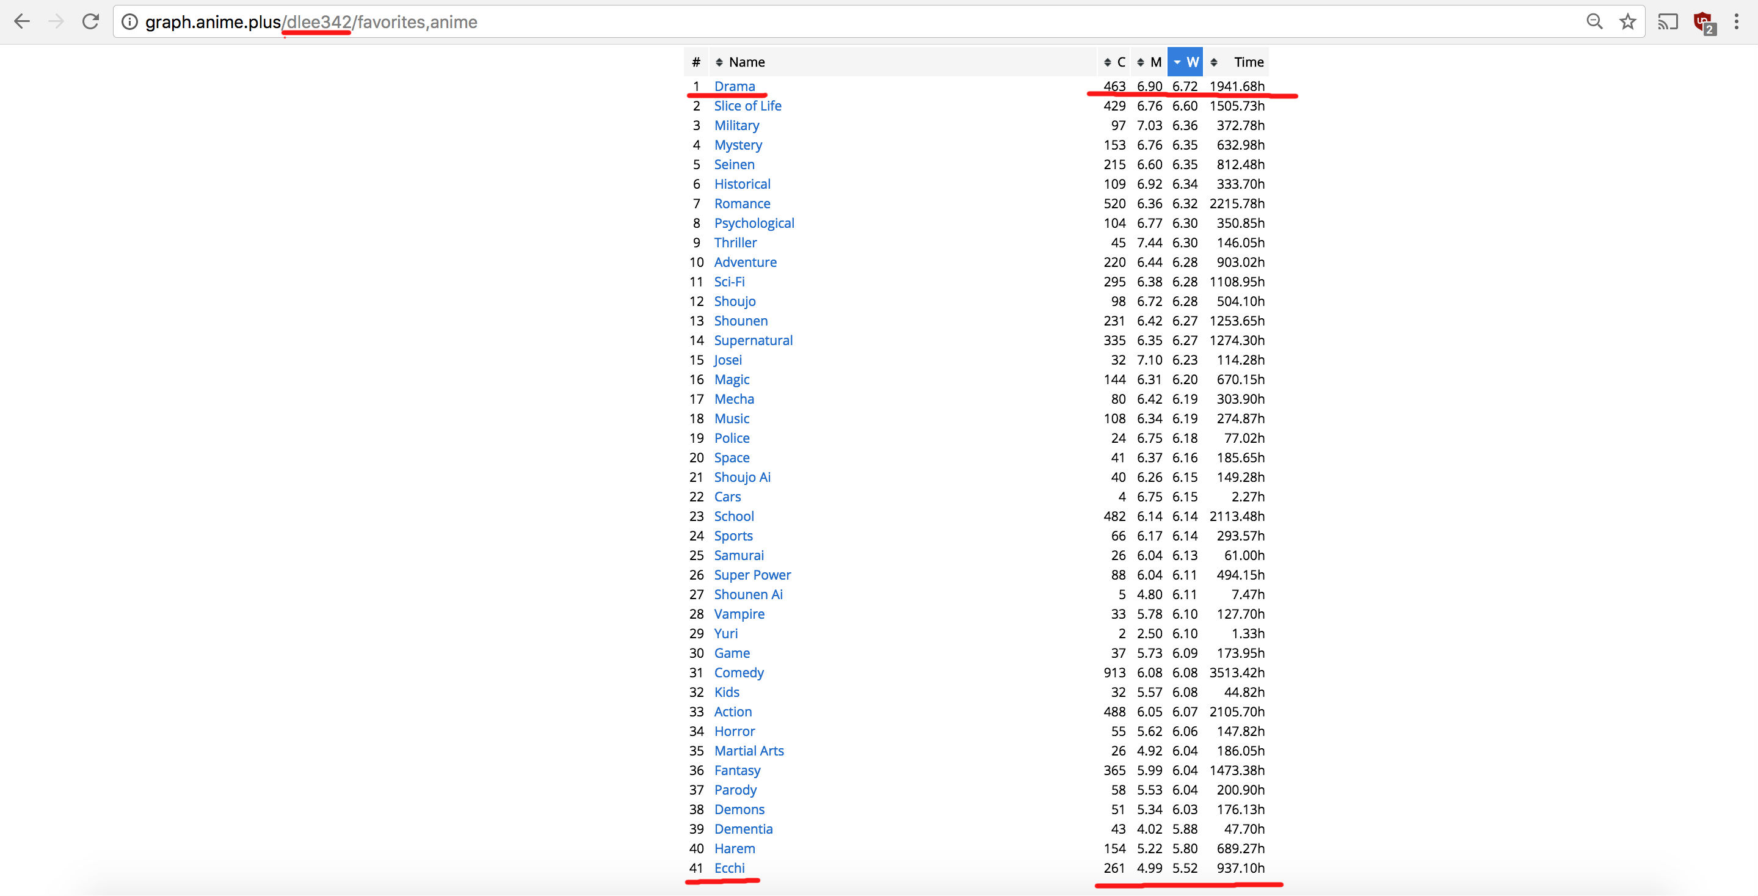
Task: Open the Mecha genre link
Action: (735, 399)
